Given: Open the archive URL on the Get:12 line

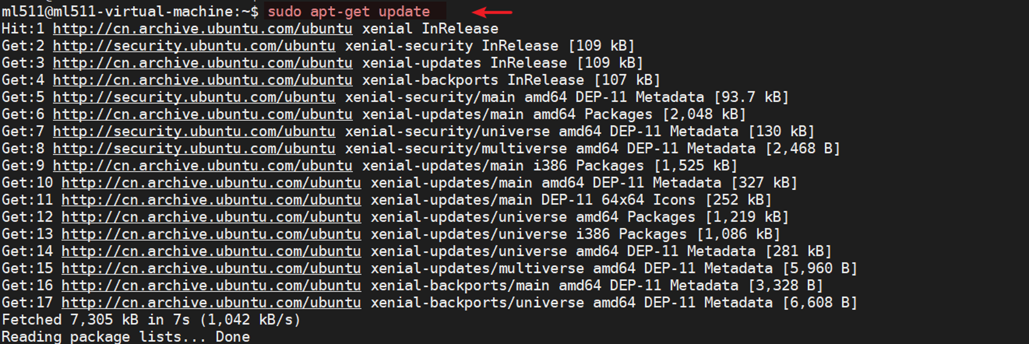Looking at the screenshot, I should click(211, 217).
